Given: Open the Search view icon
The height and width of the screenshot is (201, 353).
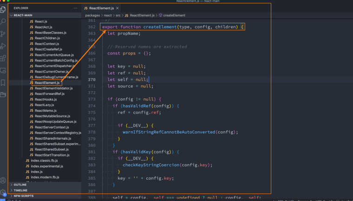Looking at the screenshot, I should tap(3, 22).
